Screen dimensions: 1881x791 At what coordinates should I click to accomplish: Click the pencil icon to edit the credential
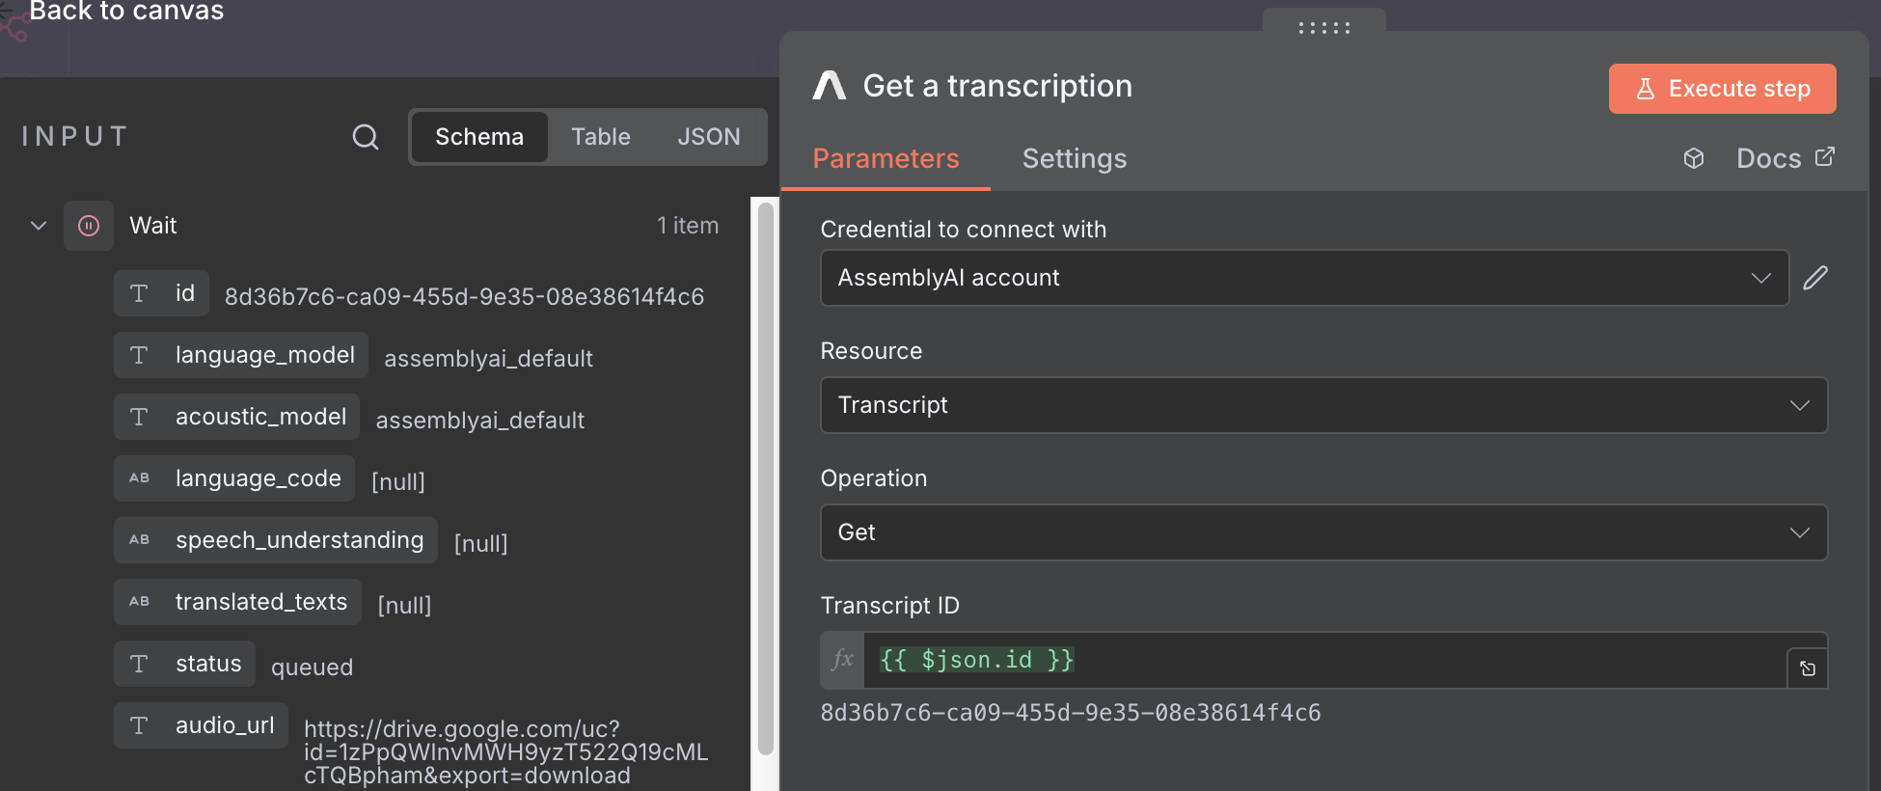1814,278
